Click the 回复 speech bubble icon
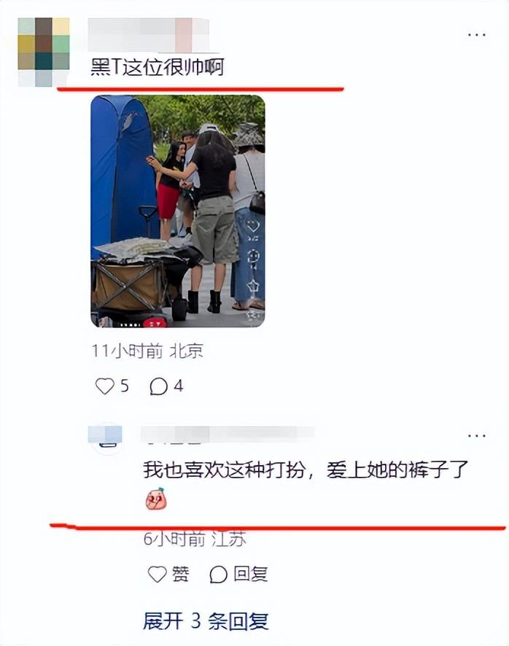 [x=219, y=574]
